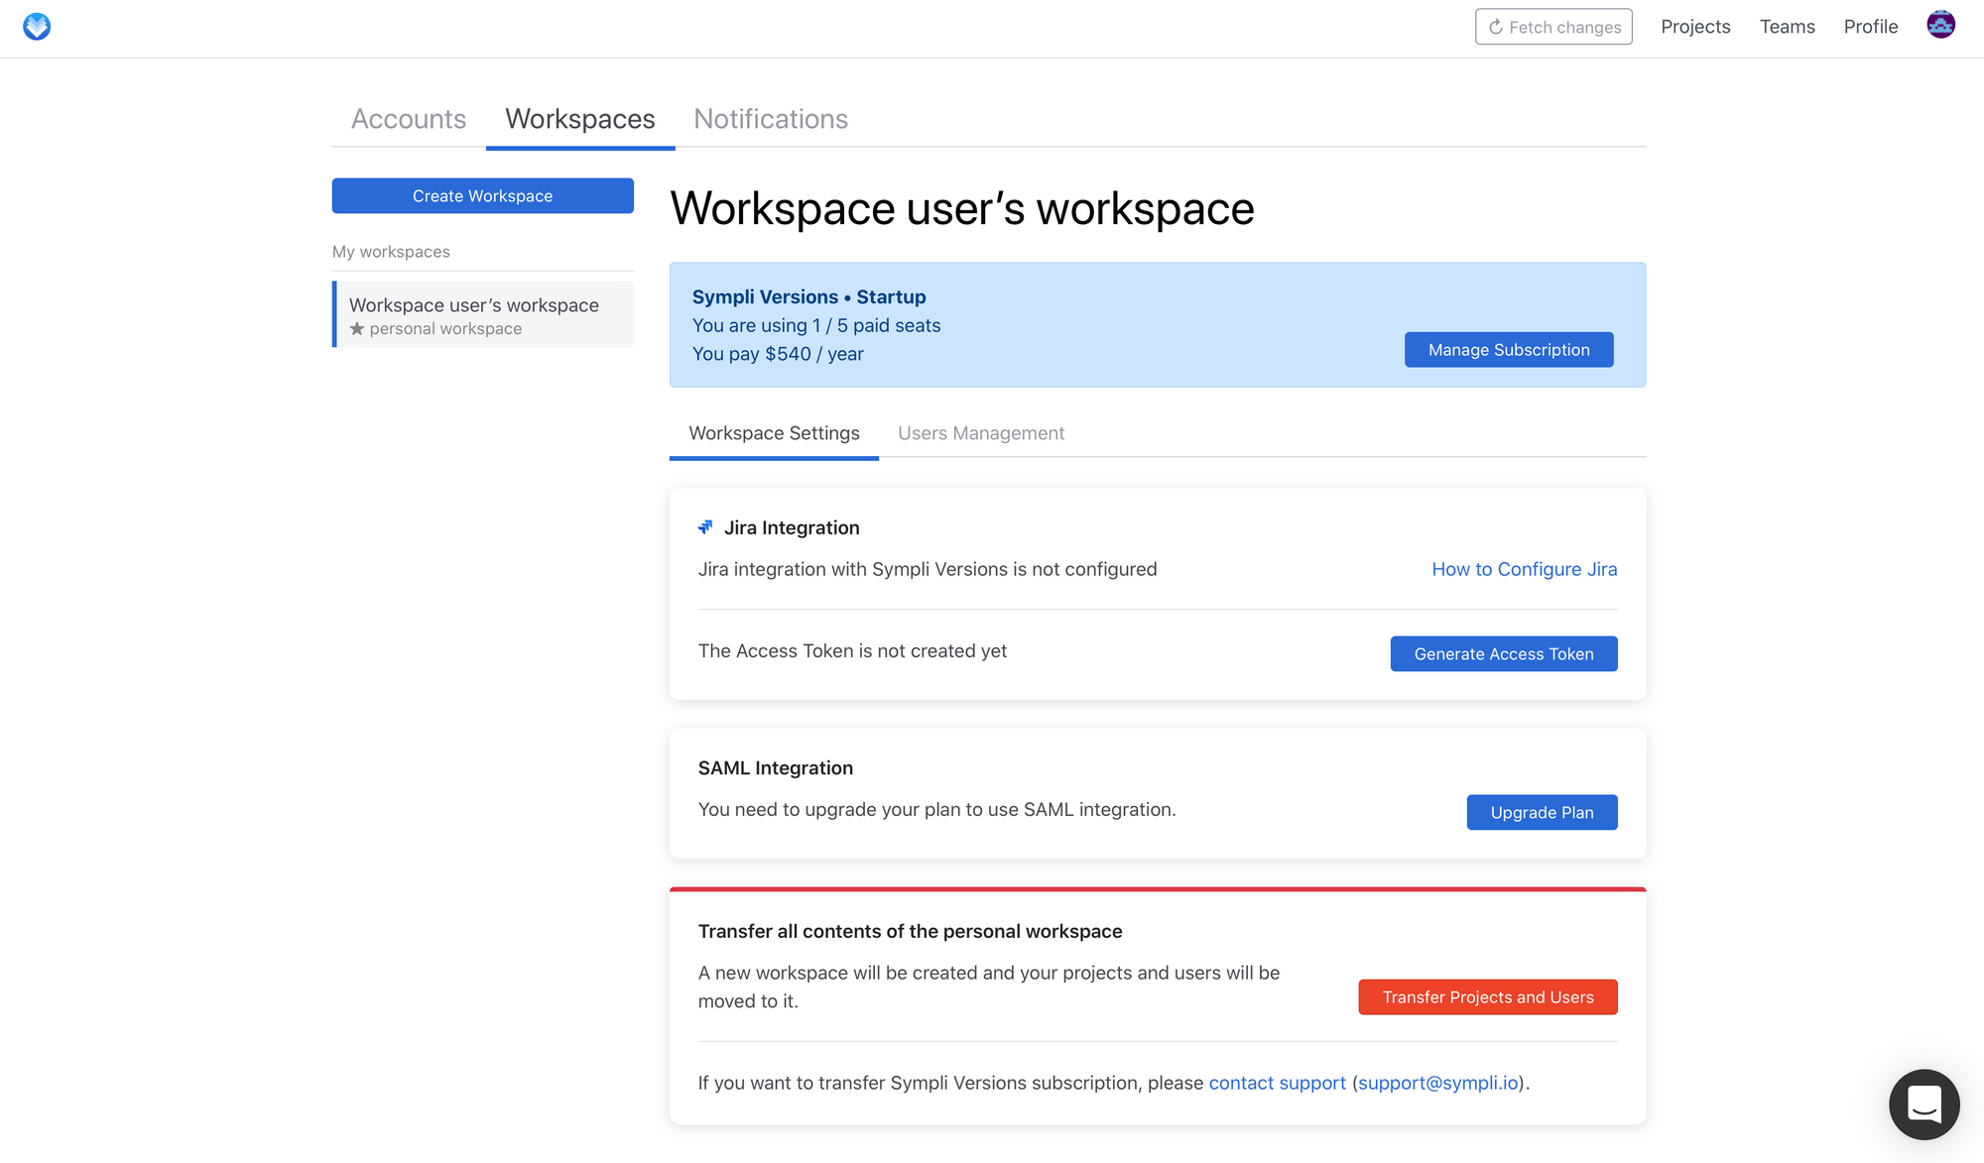This screenshot has height=1163, width=1984.
Task: Click 'The Access Token is not created yet'
Action: tap(852, 650)
